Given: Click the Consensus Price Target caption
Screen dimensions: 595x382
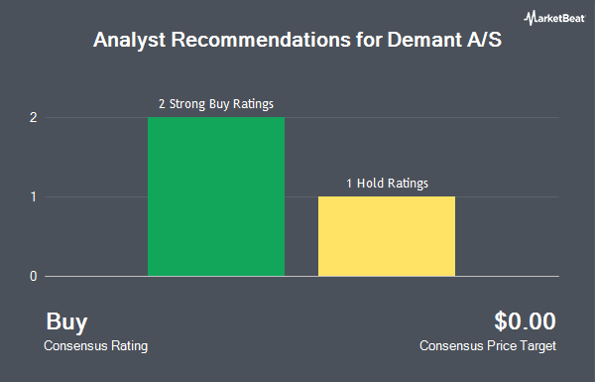Looking at the screenshot, I should (x=488, y=346).
